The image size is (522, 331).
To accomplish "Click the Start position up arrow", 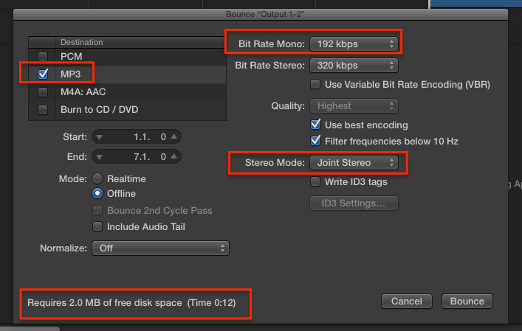I will (173, 137).
